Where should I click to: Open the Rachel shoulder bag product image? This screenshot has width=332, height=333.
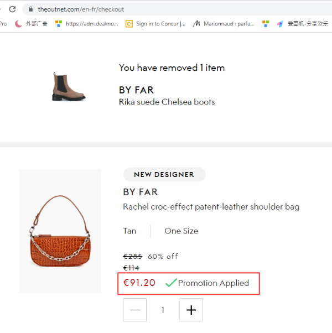coord(60,231)
